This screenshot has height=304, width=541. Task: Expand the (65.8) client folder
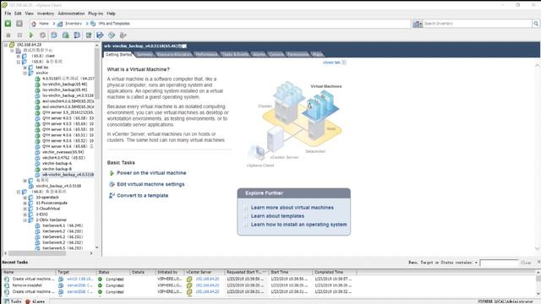point(19,56)
